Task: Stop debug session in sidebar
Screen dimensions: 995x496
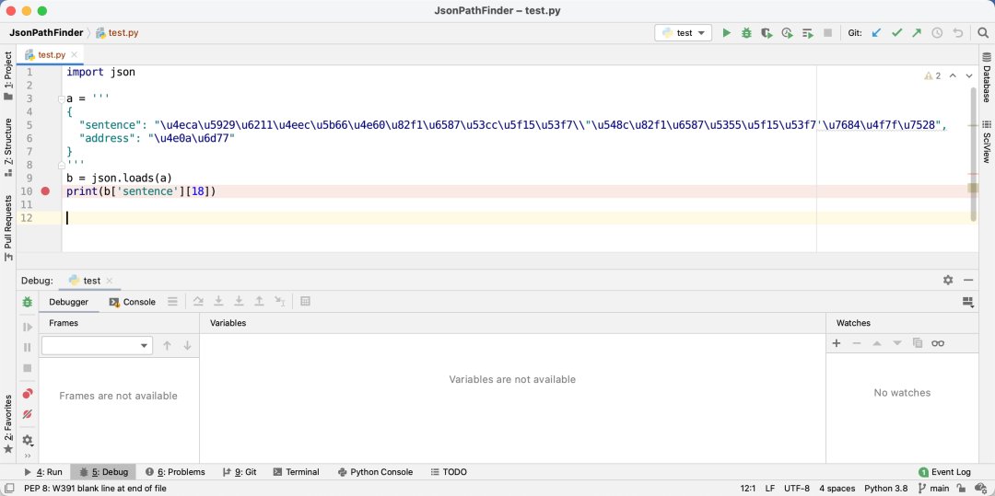Action: click(x=28, y=368)
